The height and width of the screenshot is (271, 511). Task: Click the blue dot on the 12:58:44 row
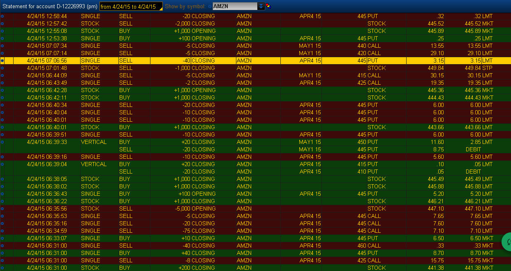tap(2, 16)
